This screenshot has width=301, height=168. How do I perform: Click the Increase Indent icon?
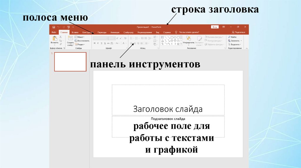click(146, 38)
